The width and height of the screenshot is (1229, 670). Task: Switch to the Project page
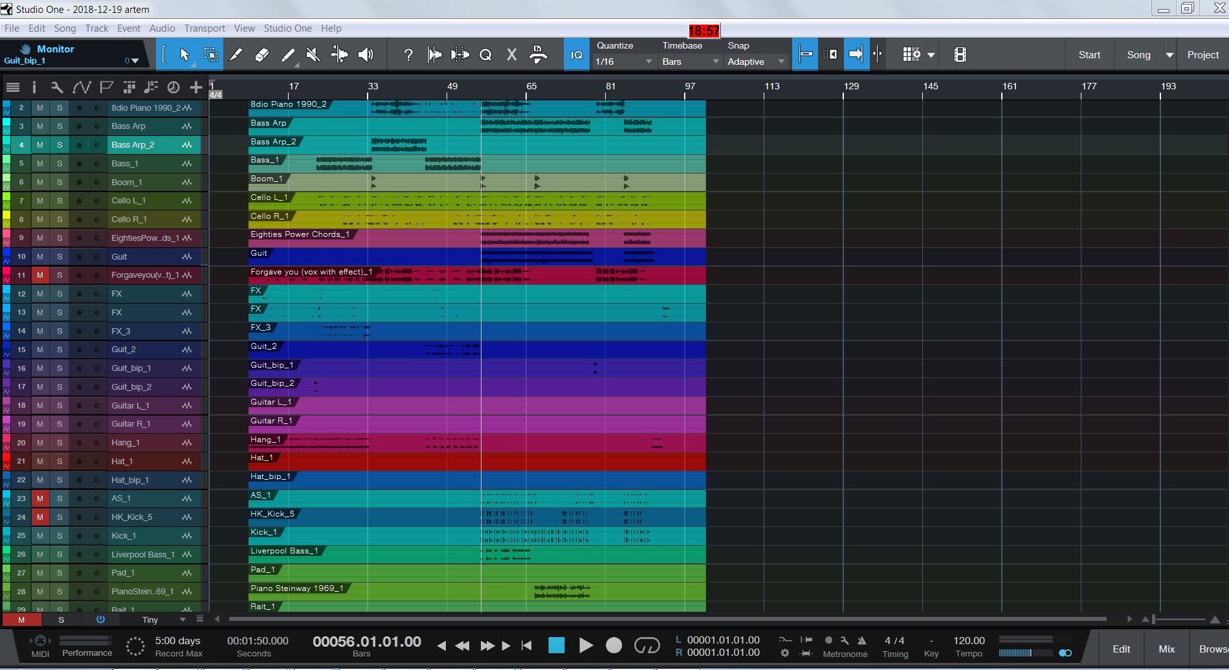pos(1202,55)
